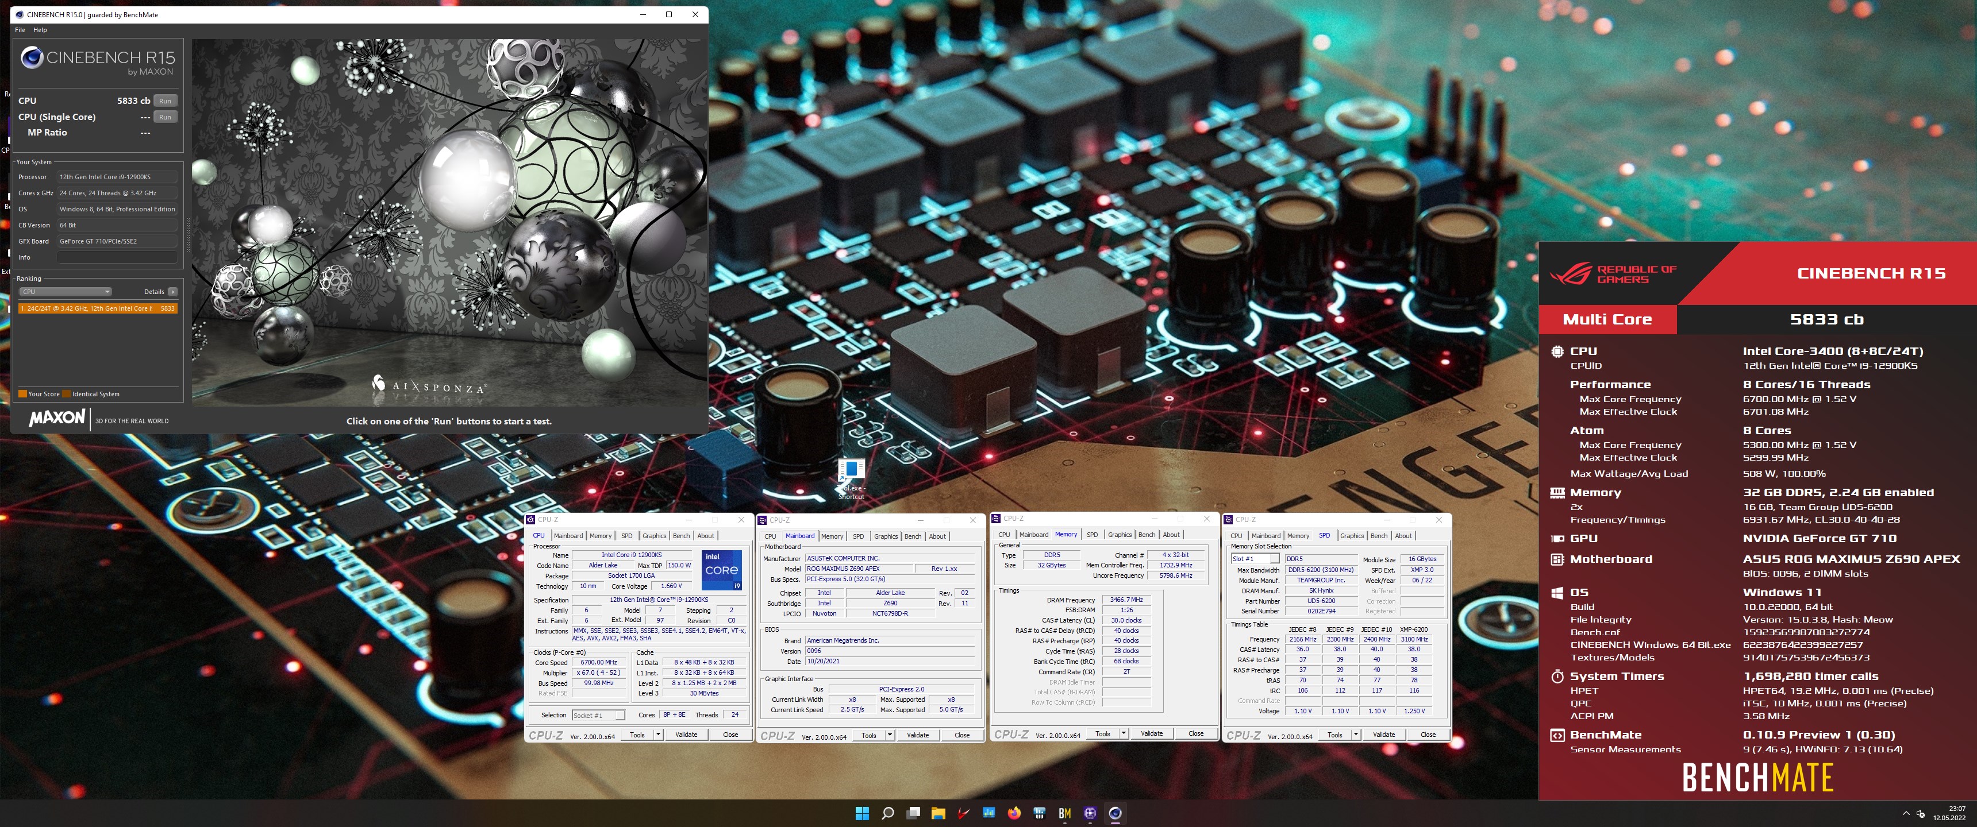Click Part Number UD5-6200 field
The image size is (1977, 827).
(x=1321, y=601)
